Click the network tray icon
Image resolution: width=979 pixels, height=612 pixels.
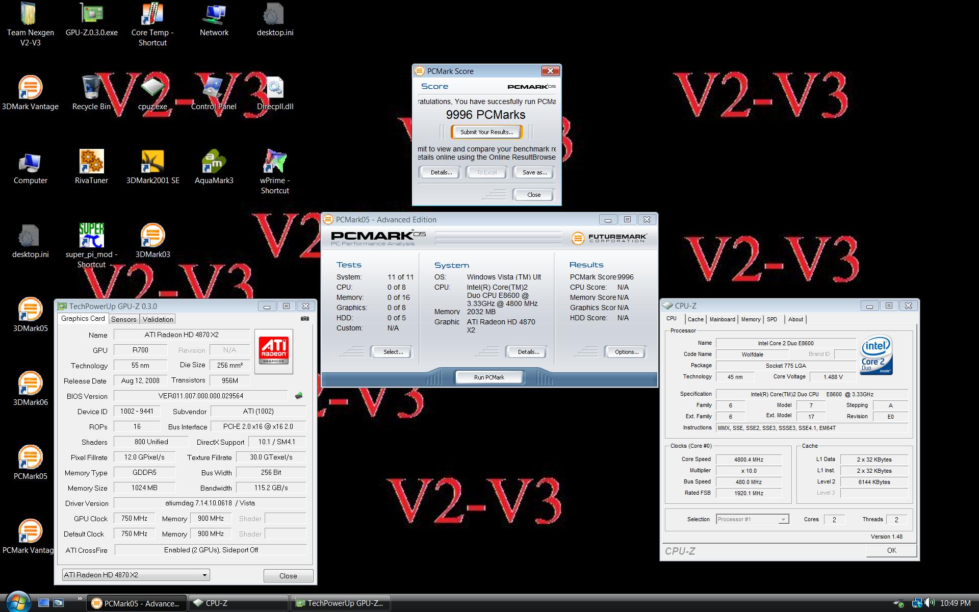pyautogui.click(x=917, y=603)
